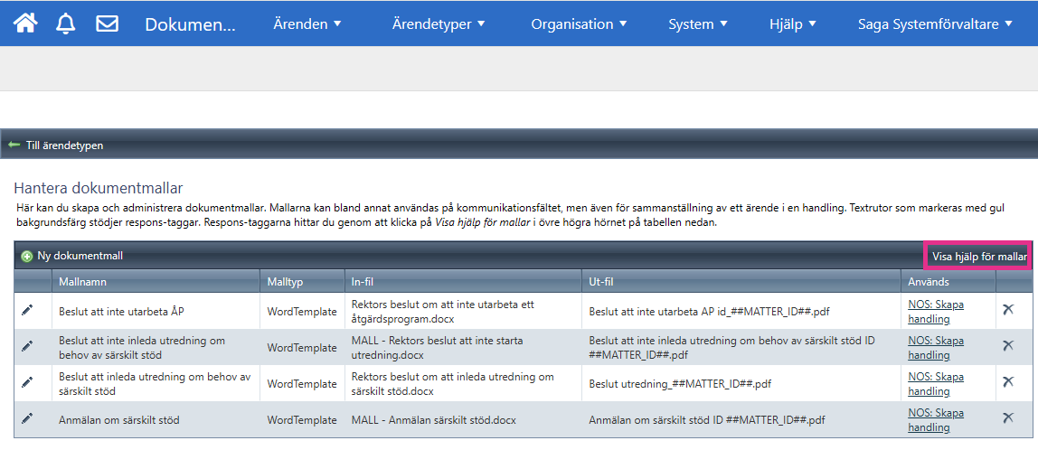Go to the home page icon
The width and height of the screenshot is (1038, 450).
pos(25,23)
